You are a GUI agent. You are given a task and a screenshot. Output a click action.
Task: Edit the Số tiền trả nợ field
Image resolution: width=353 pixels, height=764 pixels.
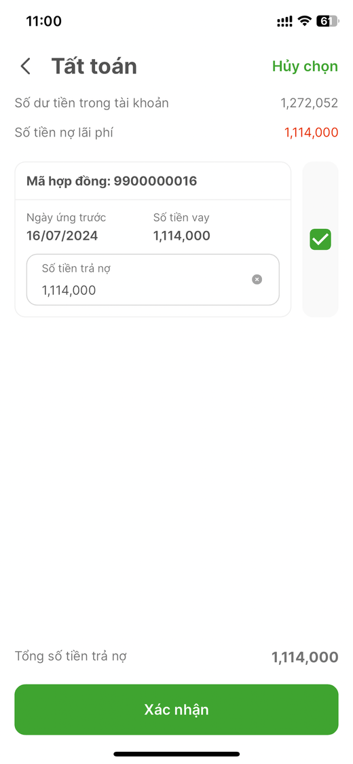tap(153, 280)
